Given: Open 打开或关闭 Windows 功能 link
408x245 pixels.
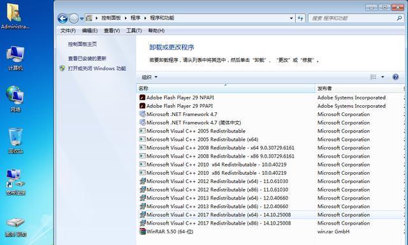Looking at the screenshot, I should 97,68.
